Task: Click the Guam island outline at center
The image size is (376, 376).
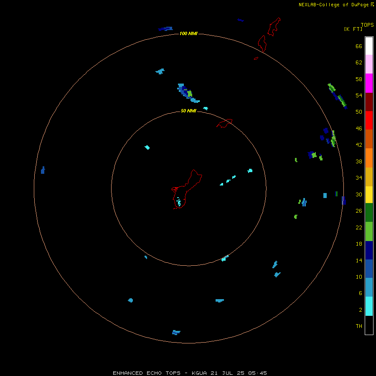Action: click(187, 189)
